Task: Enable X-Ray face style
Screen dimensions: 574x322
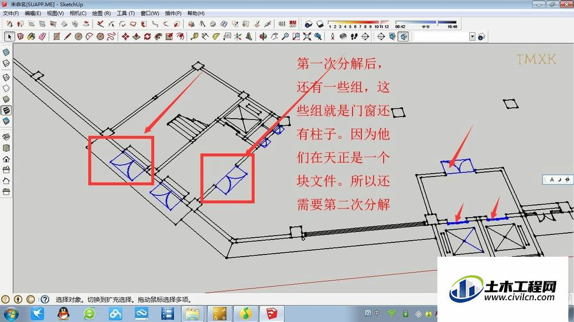Action: [x=6, y=53]
